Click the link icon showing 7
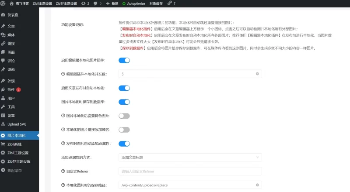The width and height of the screenshot is (350, 192). click(169, 3)
